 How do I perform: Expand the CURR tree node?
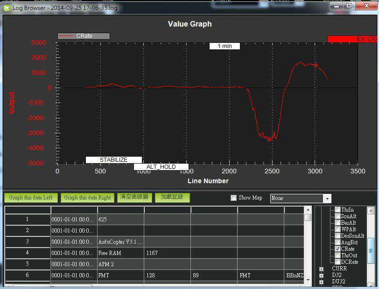point(321,269)
